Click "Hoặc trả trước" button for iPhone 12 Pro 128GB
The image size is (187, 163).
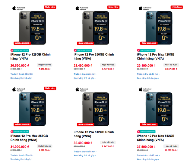tap(45, 65)
